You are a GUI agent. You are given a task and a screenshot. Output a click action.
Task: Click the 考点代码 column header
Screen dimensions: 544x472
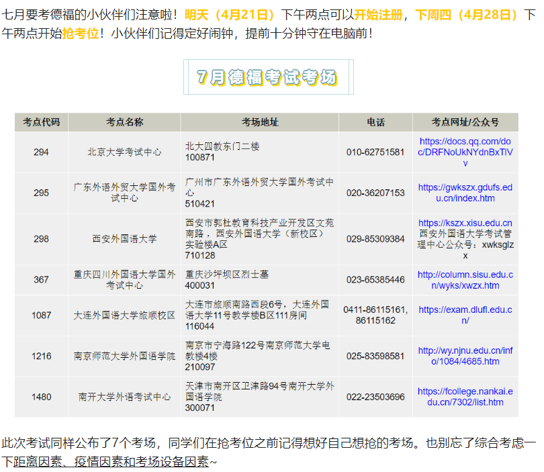(41, 122)
